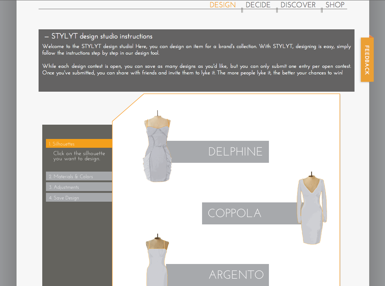
Task: Select step 2. Materials & Colors
Action: [x=79, y=176]
